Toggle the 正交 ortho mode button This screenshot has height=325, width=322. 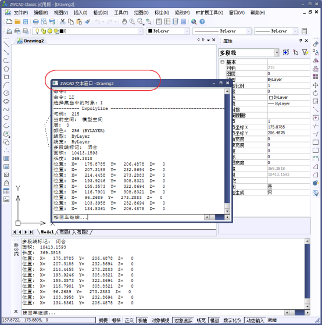pyautogui.click(x=129, y=320)
